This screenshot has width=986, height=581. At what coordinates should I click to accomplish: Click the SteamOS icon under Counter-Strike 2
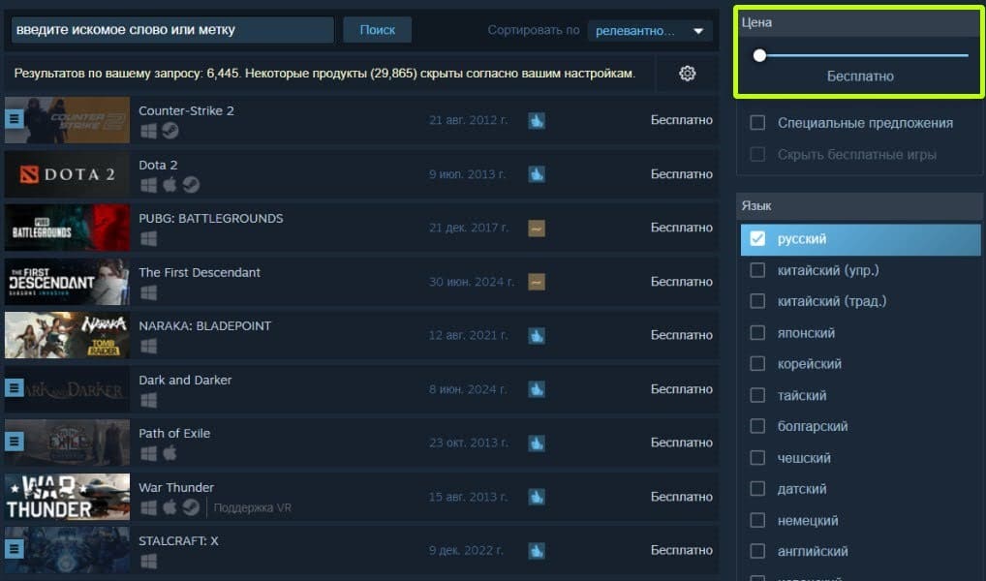(169, 130)
